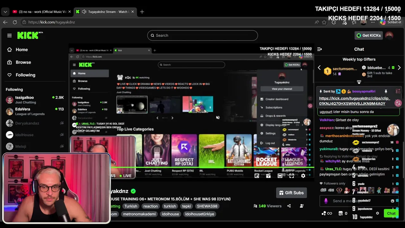Click the Kick logo in the header

[x=30, y=35]
